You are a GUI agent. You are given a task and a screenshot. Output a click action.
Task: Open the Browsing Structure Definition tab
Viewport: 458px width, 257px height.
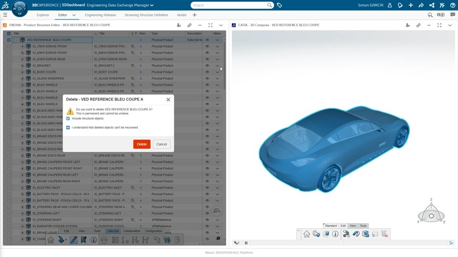click(146, 15)
